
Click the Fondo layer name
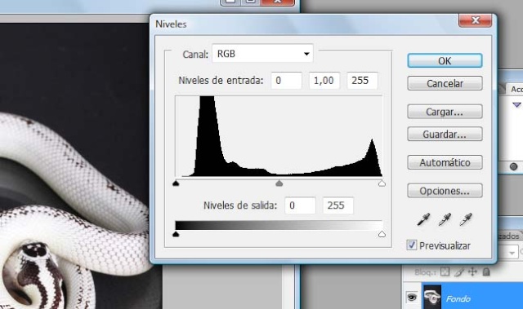pos(458,298)
